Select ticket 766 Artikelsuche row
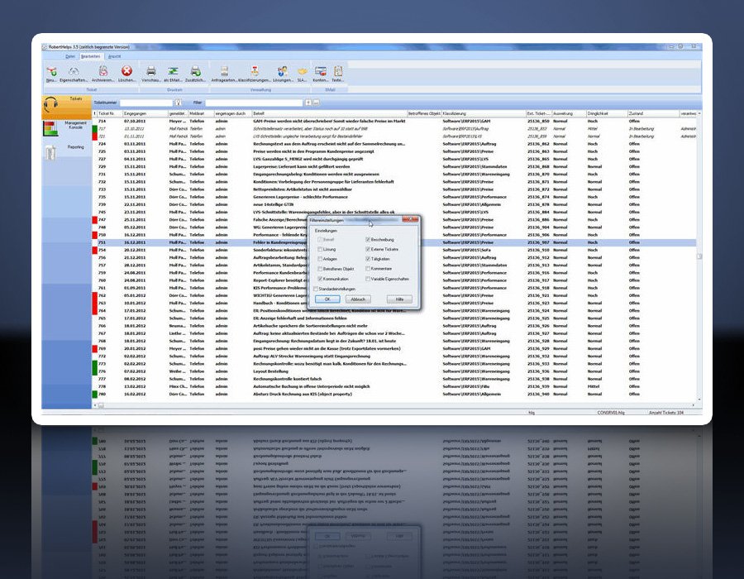 coord(393,326)
